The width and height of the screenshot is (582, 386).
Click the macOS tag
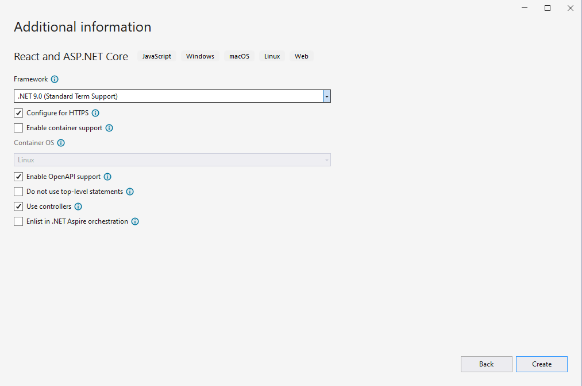pos(239,56)
